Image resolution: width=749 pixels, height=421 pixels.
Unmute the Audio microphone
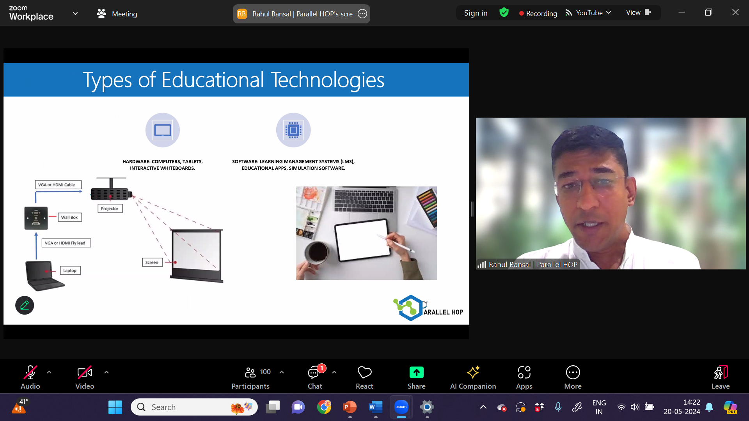[x=30, y=377]
